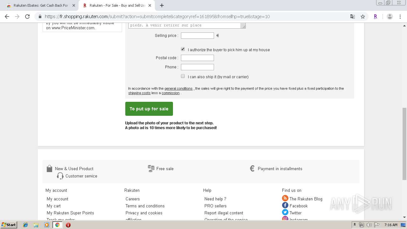The image size is (407, 229).
Task: Open the Chrome taskbar icon
Action: pos(58,225)
